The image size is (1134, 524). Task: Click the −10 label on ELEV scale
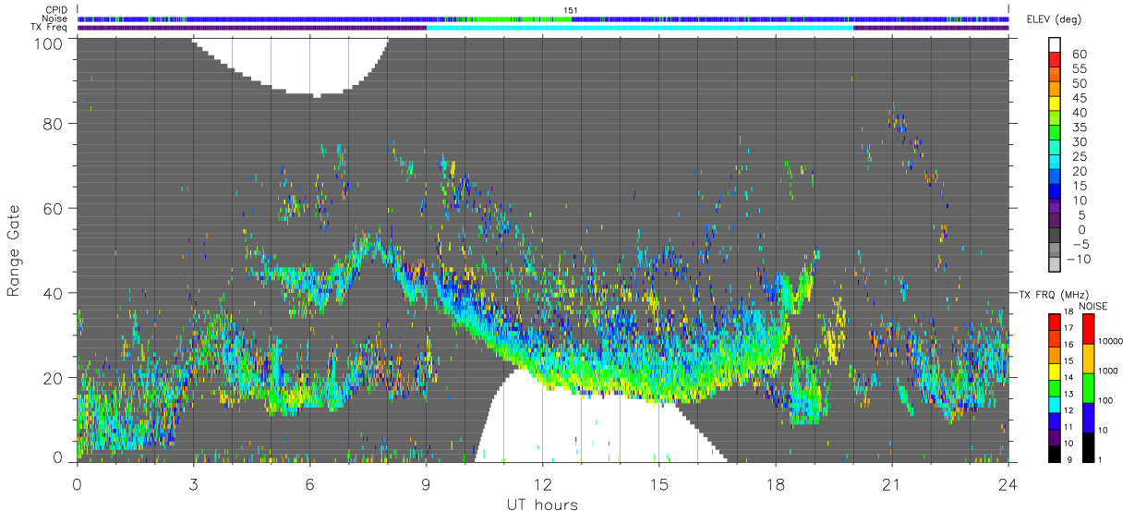pos(1081,259)
